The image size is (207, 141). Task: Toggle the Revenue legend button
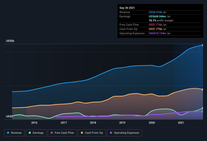tap(14, 133)
